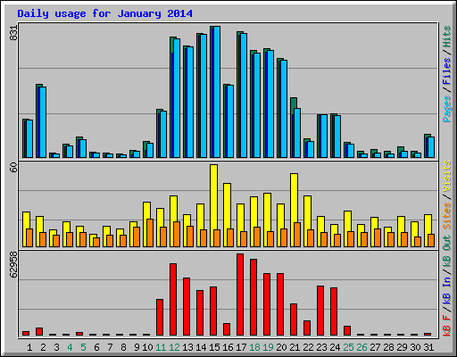Click the 'kB In' legend label
457x357 pixels.
[x=447, y=291]
